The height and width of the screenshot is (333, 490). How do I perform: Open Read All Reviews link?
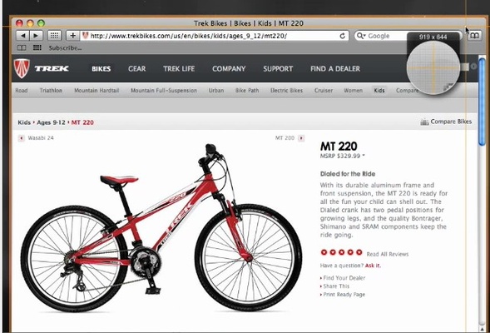pos(388,254)
